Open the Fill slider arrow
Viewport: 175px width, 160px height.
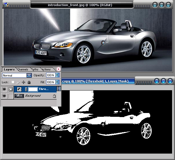pos(57,82)
